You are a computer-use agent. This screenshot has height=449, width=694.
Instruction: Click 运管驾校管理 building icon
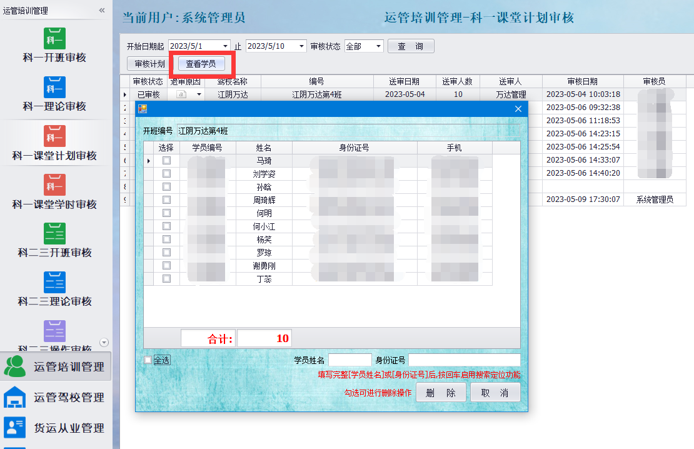point(15,398)
